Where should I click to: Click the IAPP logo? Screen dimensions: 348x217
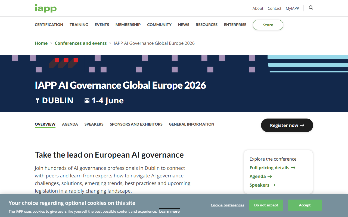(x=46, y=8)
